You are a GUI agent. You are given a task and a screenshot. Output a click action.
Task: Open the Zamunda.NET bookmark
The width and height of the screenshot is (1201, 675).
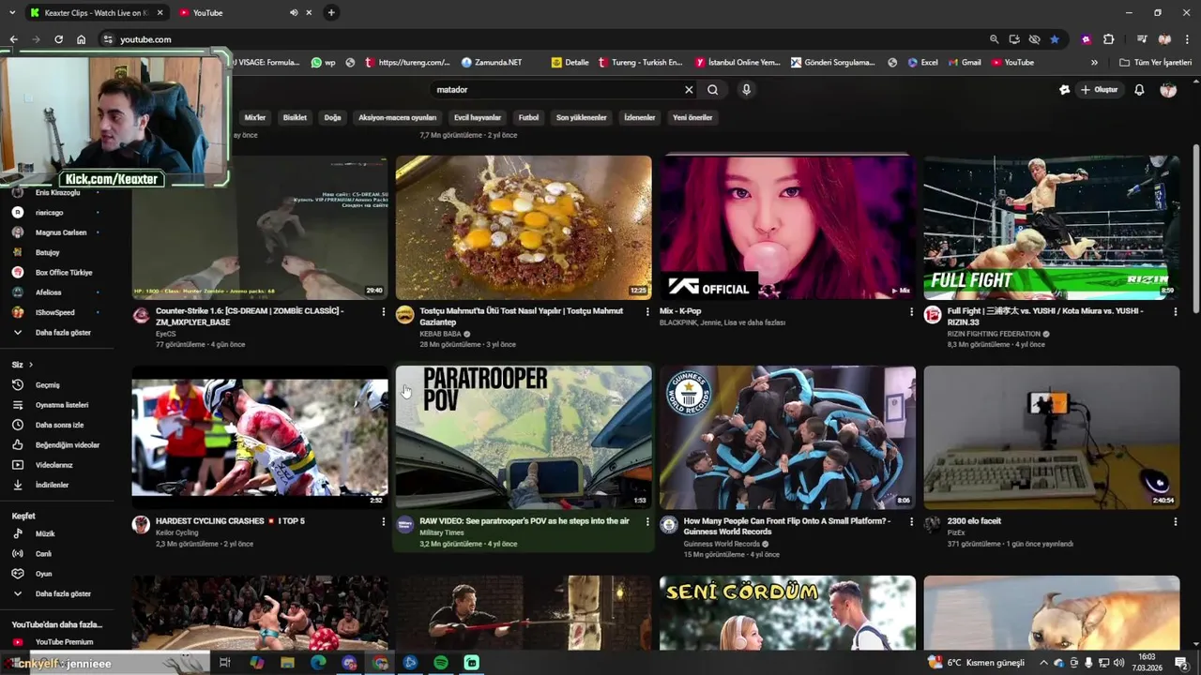(x=492, y=63)
